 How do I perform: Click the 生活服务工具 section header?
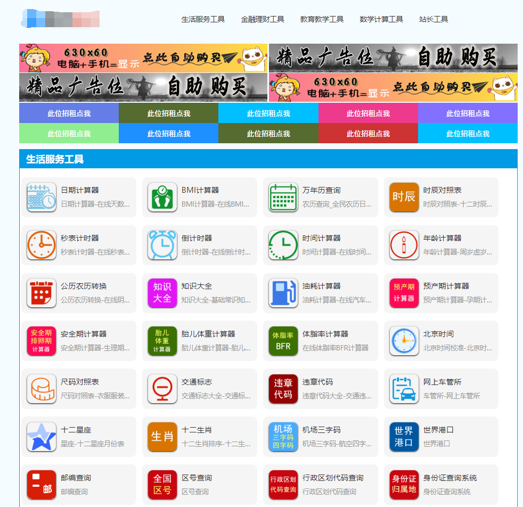pos(268,159)
